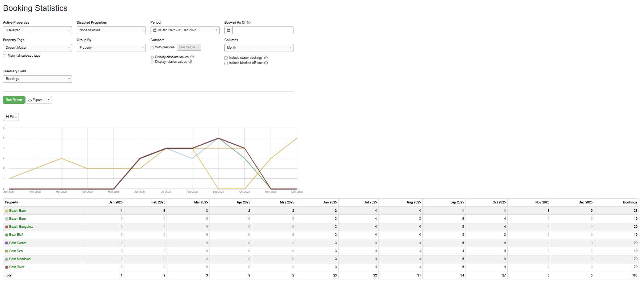Open the Beach Bungalow property link

pos(21,227)
